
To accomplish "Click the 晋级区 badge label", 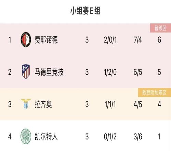I will pyautogui.click(x=160, y=28).
